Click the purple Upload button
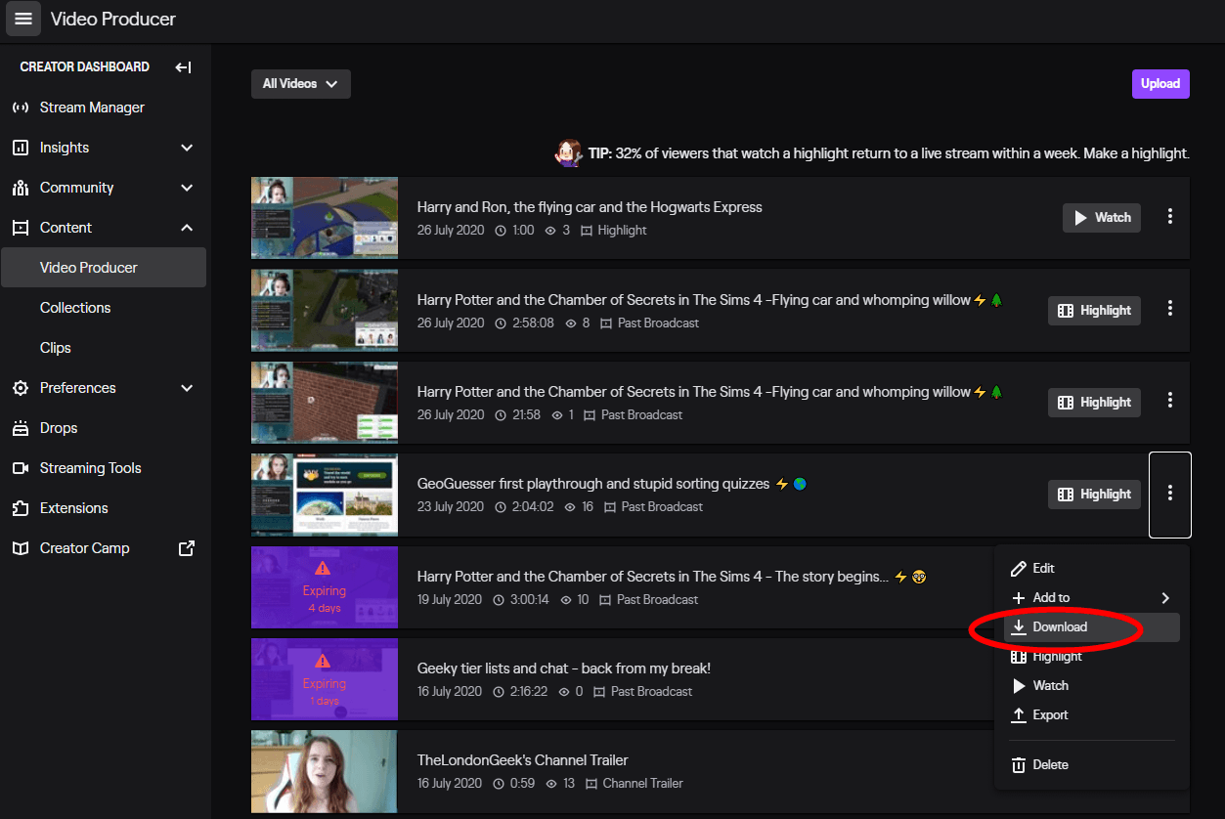 click(x=1160, y=84)
